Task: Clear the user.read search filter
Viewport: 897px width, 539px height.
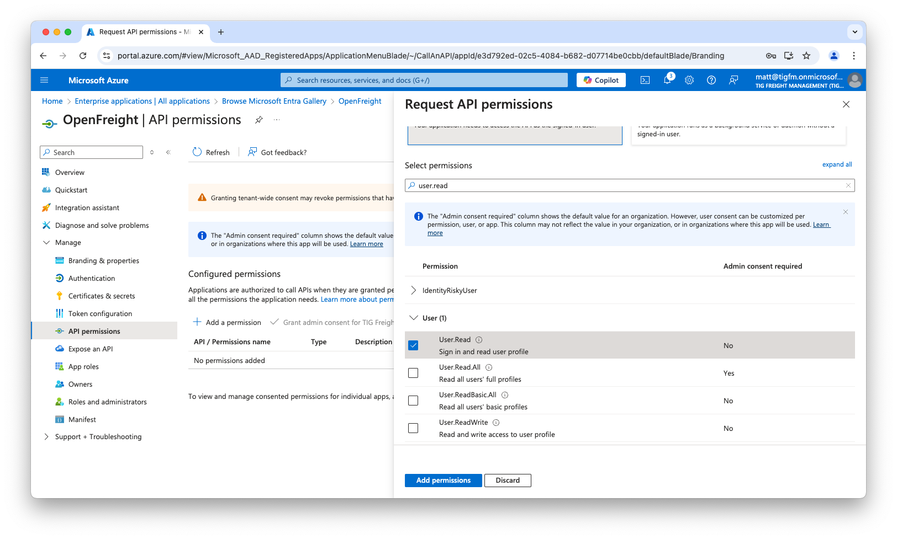Action: pyautogui.click(x=848, y=185)
